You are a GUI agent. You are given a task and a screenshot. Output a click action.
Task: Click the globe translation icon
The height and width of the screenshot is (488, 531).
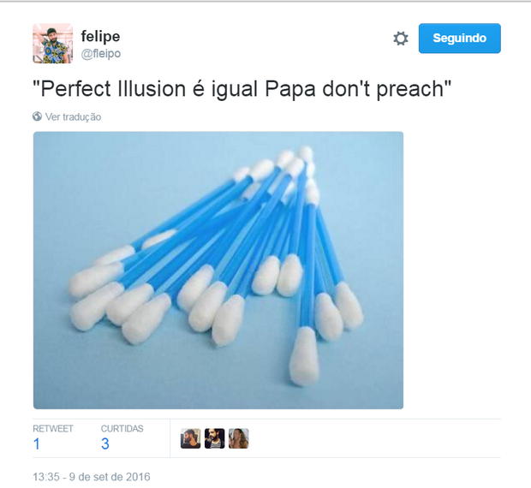pyautogui.click(x=37, y=116)
